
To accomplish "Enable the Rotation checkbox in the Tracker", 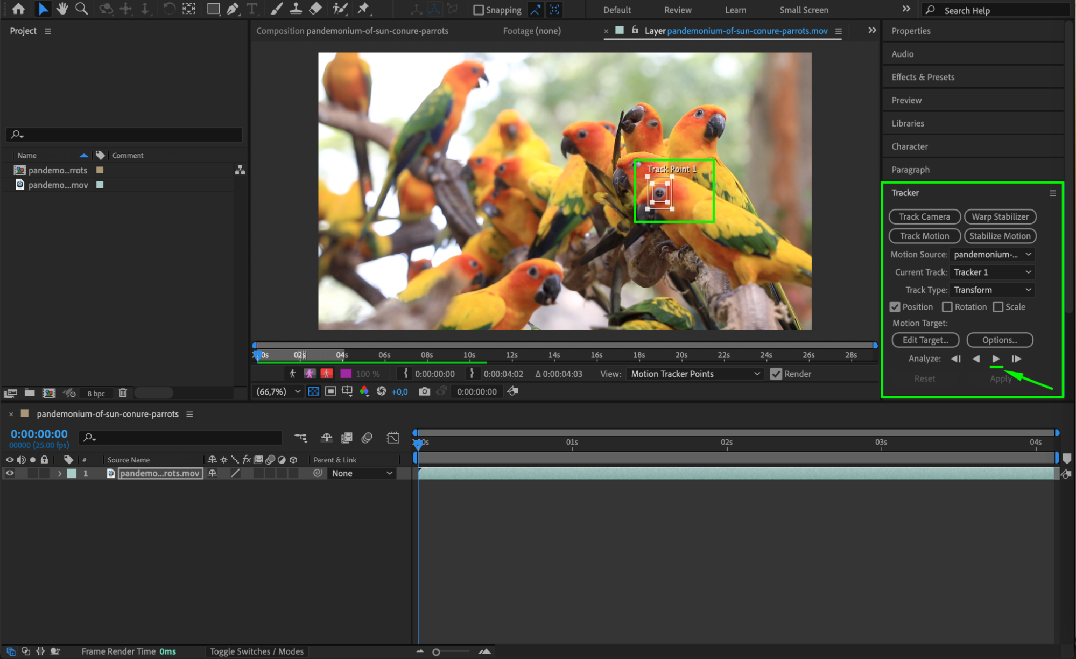I will pos(947,307).
